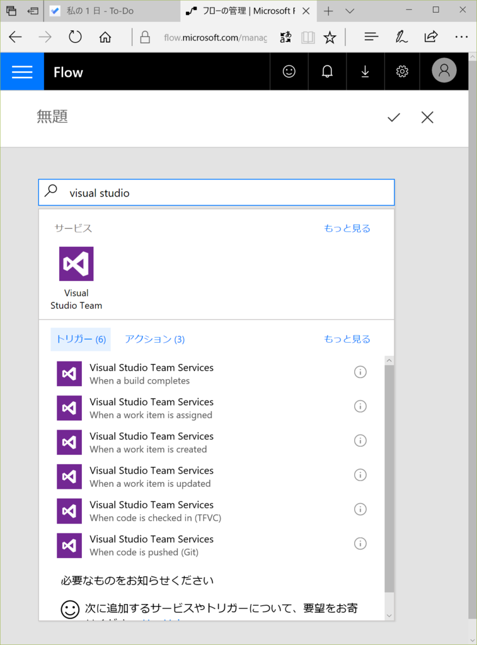Click the search field containing visual studio
Image resolution: width=477 pixels, height=645 pixels.
point(217,193)
